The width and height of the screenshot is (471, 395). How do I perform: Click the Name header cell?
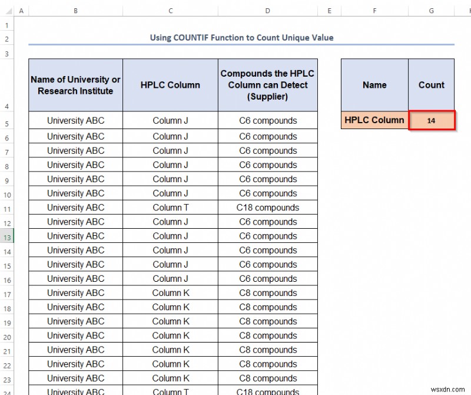374,85
